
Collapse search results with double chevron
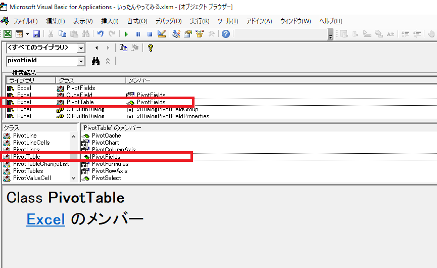pyautogui.click(x=108, y=61)
